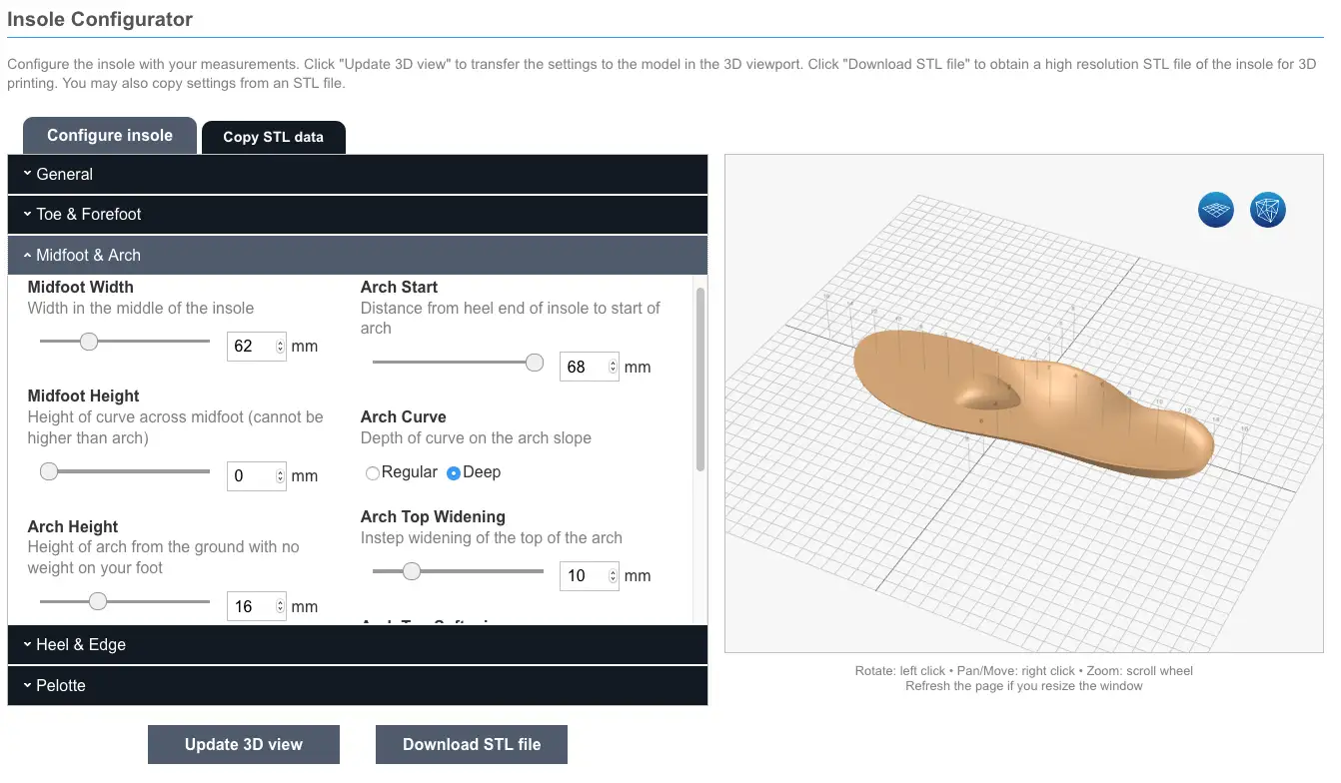Image resolution: width=1341 pixels, height=783 pixels.
Task: Click the Arch Height slider handle
Action: [97, 601]
